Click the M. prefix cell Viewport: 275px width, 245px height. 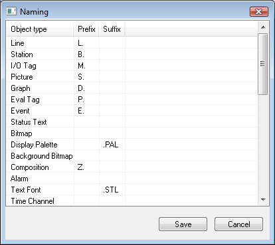(x=86, y=65)
